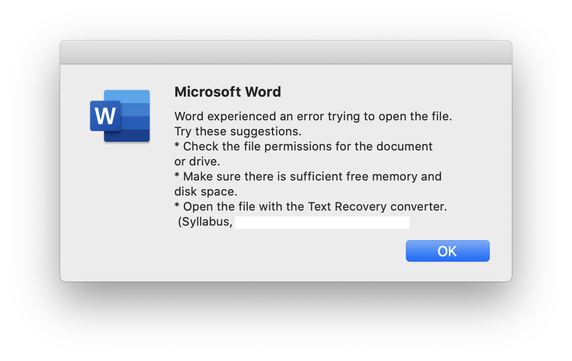Screen dimensions: 572x361
Task: Click the Microsoft Word app icon
Action: click(120, 116)
